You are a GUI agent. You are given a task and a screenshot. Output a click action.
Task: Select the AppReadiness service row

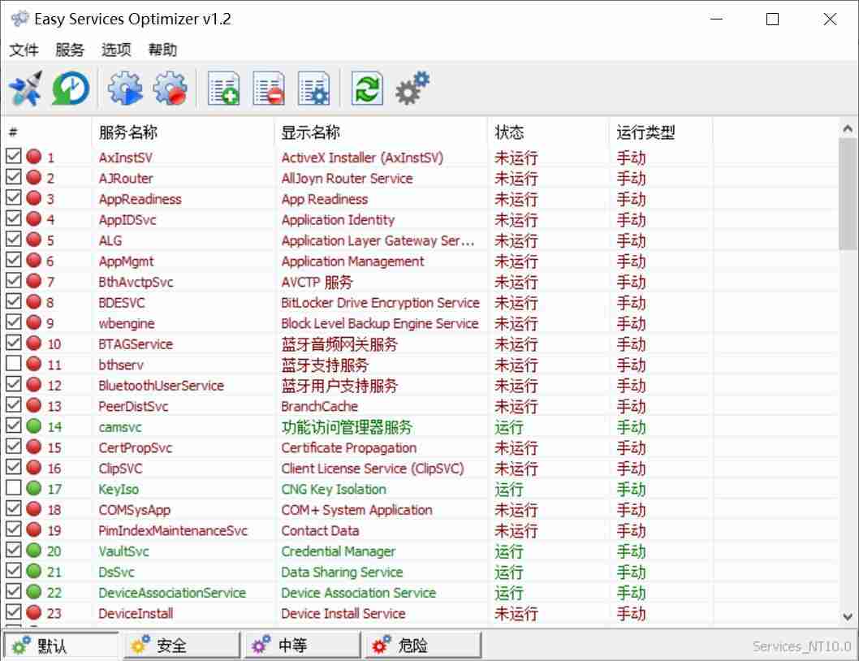point(420,199)
